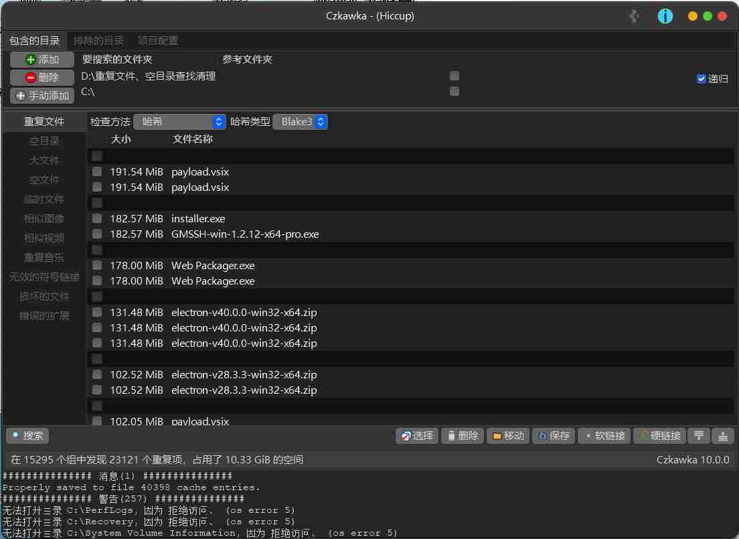Open the 检查方法 哈希 dropdown
The height and width of the screenshot is (539, 739).
coord(179,122)
